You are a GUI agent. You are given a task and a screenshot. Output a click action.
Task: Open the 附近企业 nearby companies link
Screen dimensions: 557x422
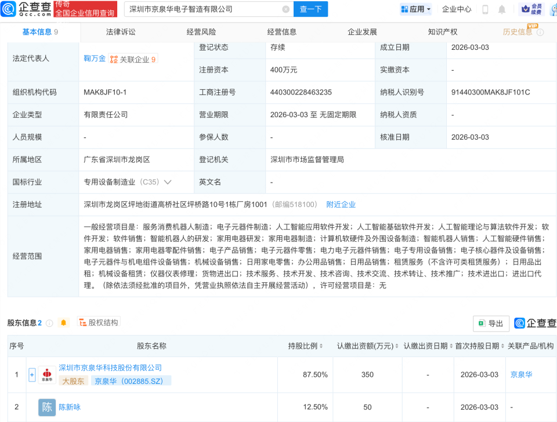click(x=341, y=204)
